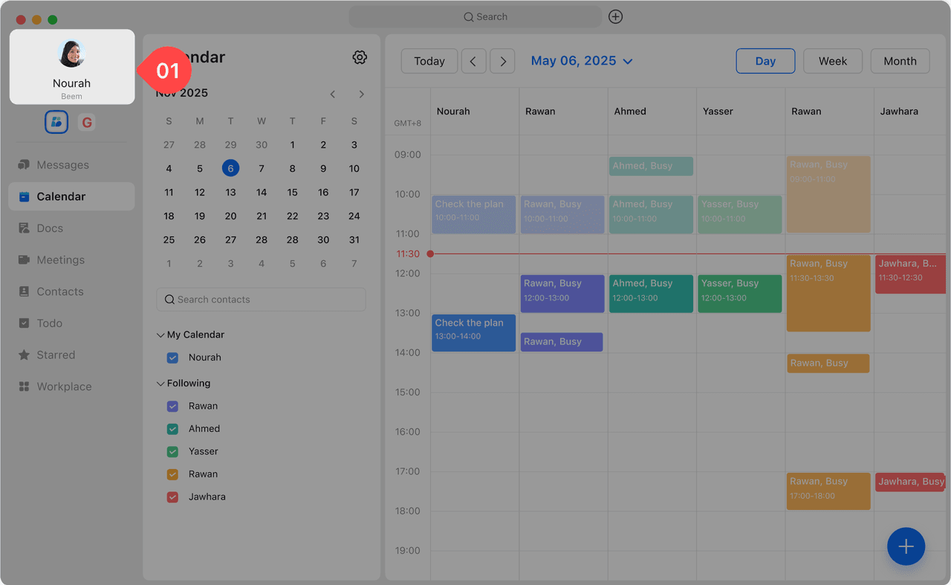The width and height of the screenshot is (951, 585).
Task: Switch to the Google account icon
Action: (x=87, y=122)
